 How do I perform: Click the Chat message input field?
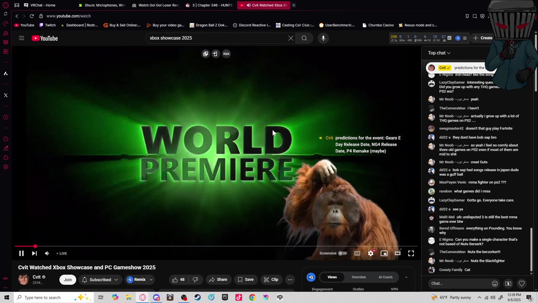click(458, 283)
